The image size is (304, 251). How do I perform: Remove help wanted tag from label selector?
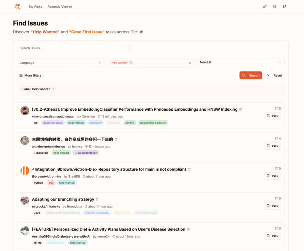(x=131, y=63)
